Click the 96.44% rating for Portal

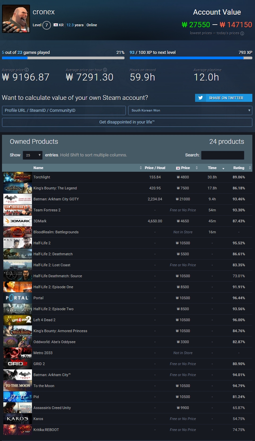pyautogui.click(x=239, y=298)
